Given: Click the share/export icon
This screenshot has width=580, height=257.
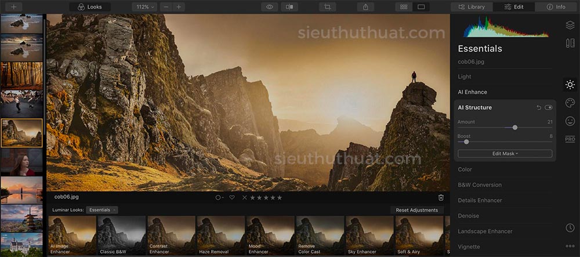Looking at the screenshot, I should 365,6.
